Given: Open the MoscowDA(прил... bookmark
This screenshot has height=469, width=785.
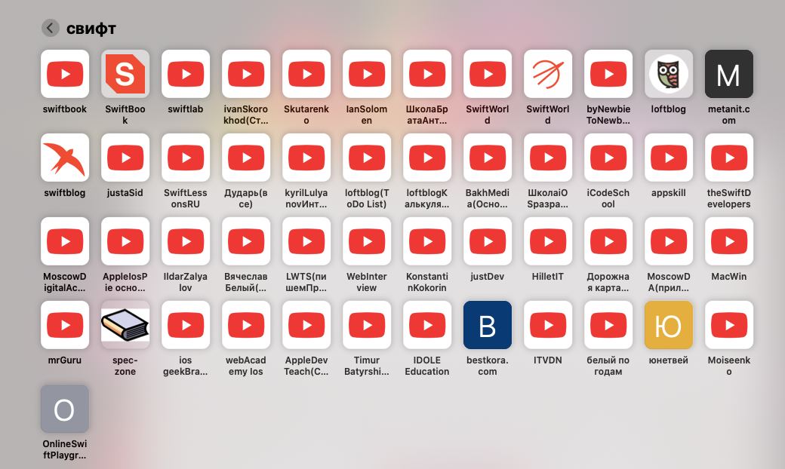Looking at the screenshot, I should tap(669, 241).
